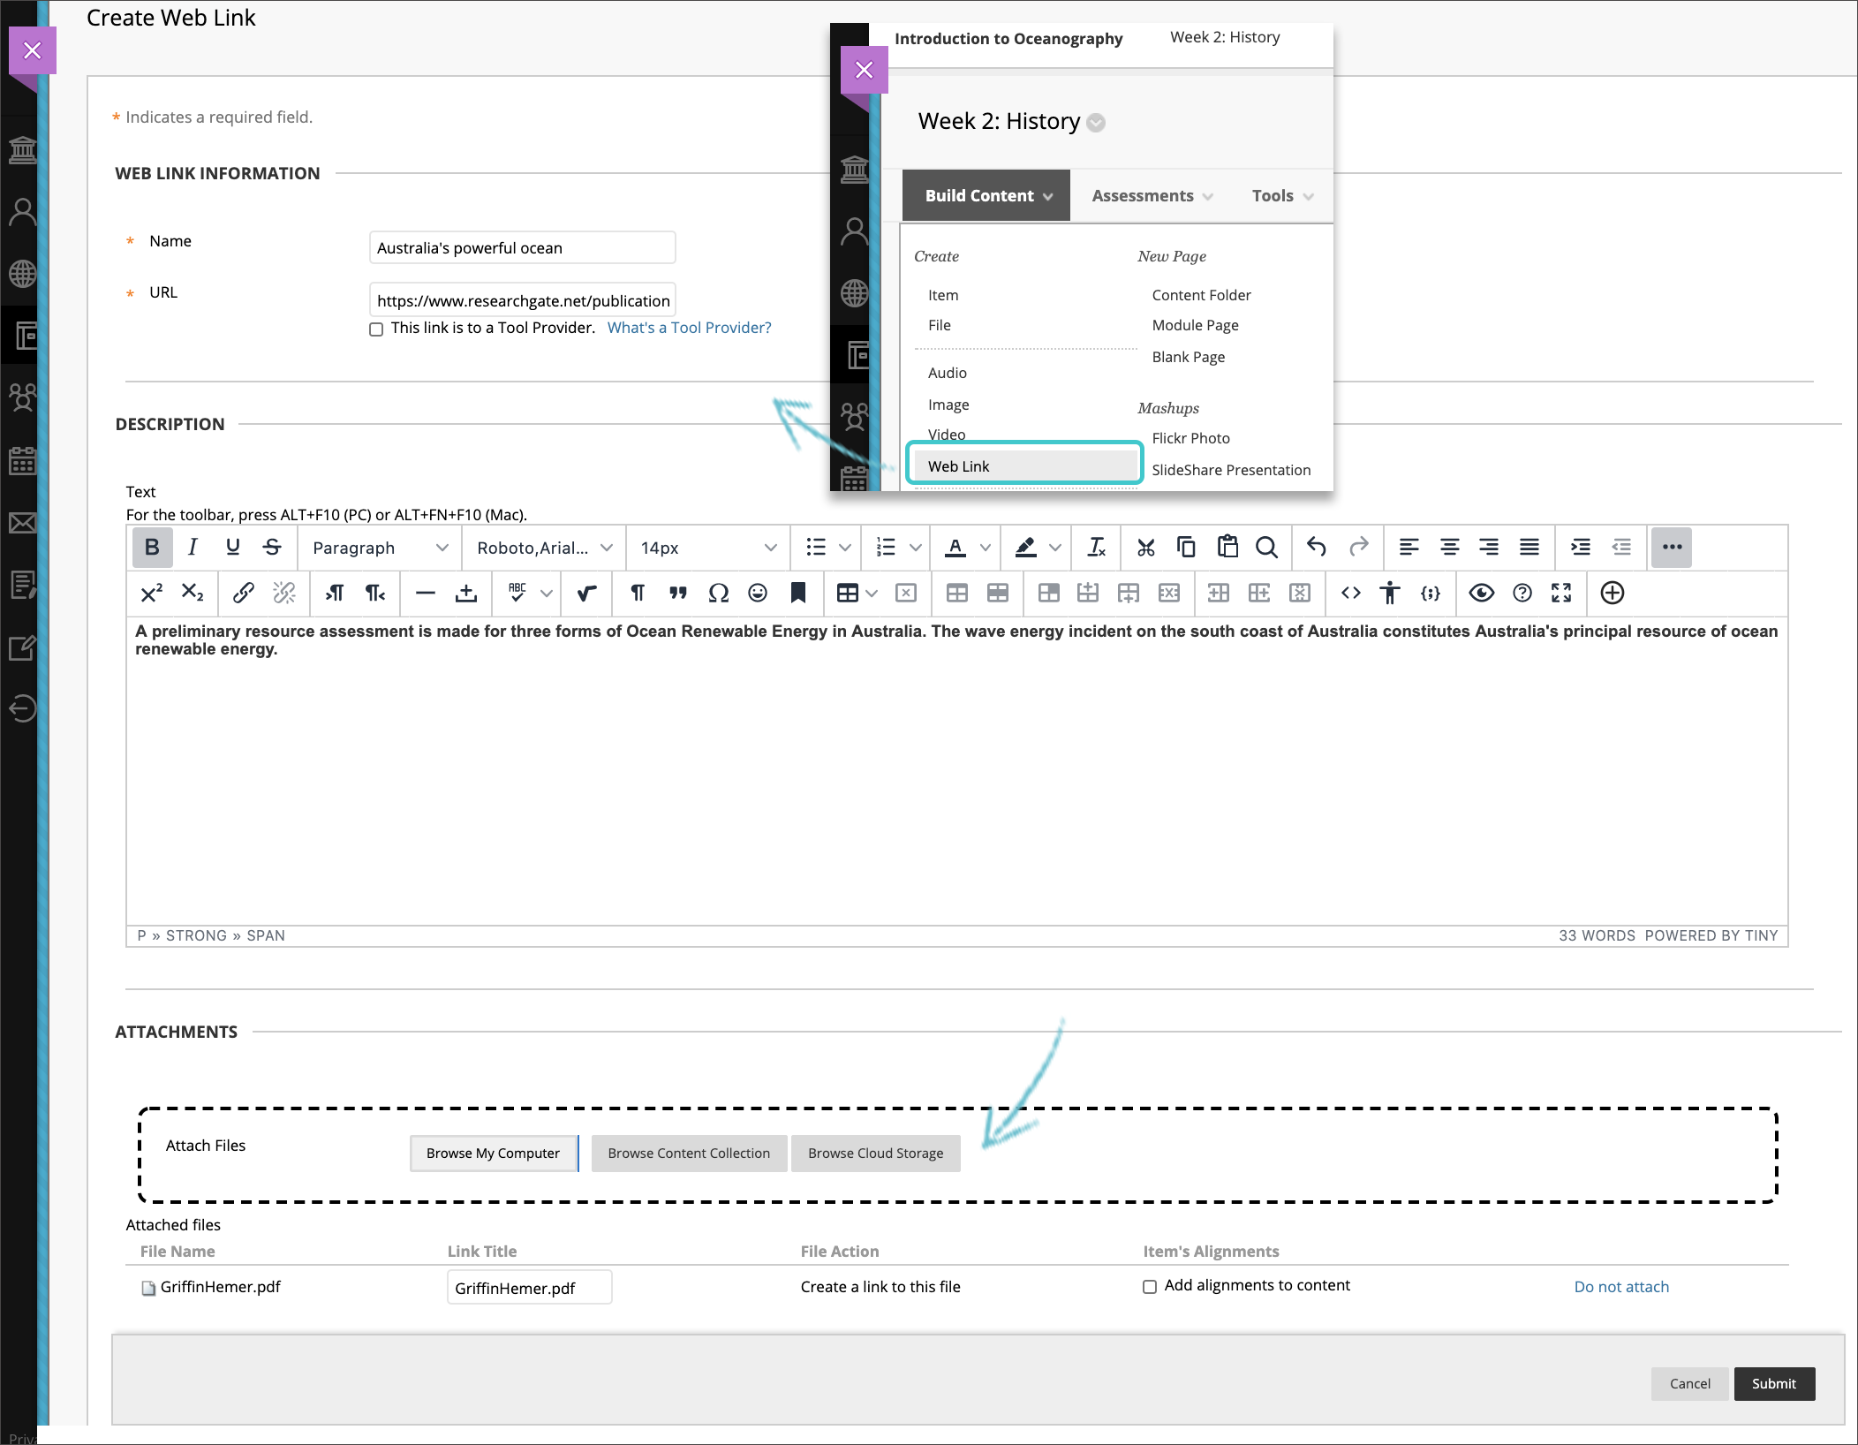Screen dimensions: 1858x1445
Task: Click the Underline formatting icon
Action: pyautogui.click(x=234, y=548)
